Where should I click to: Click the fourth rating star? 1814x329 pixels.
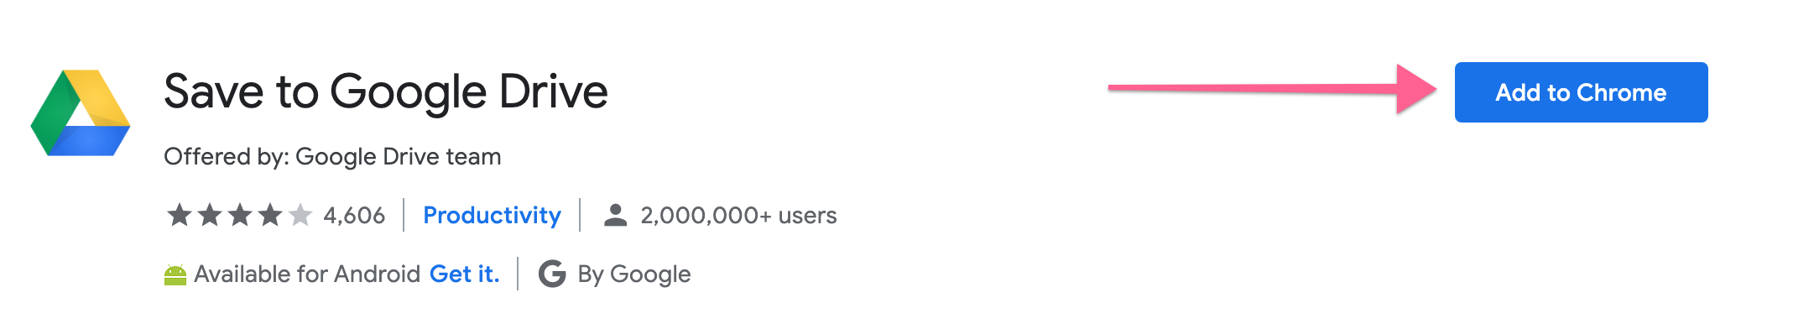[270, 216]
